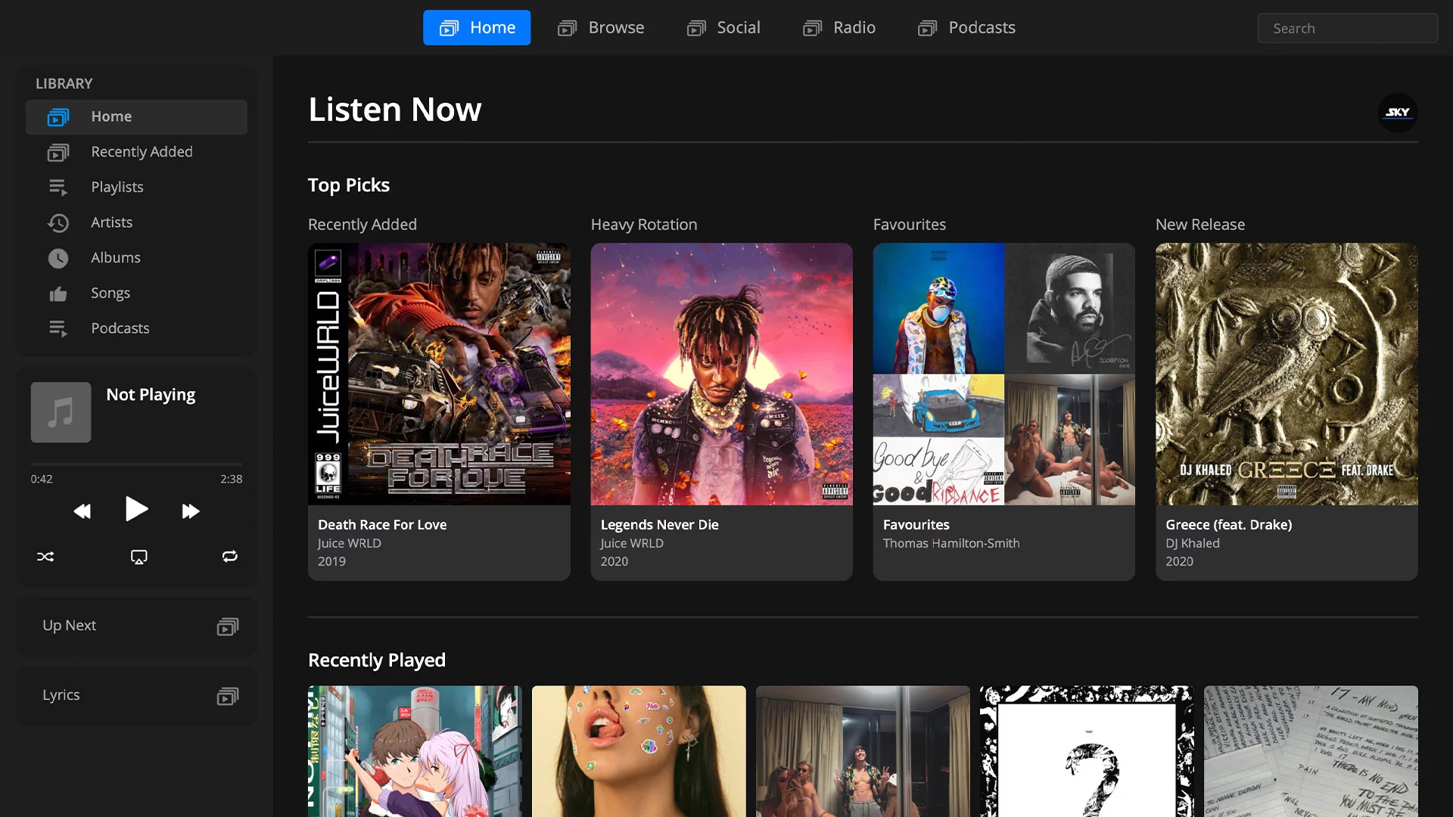Open Recently Added in the Library sidebar

click(x=136, y=152)
